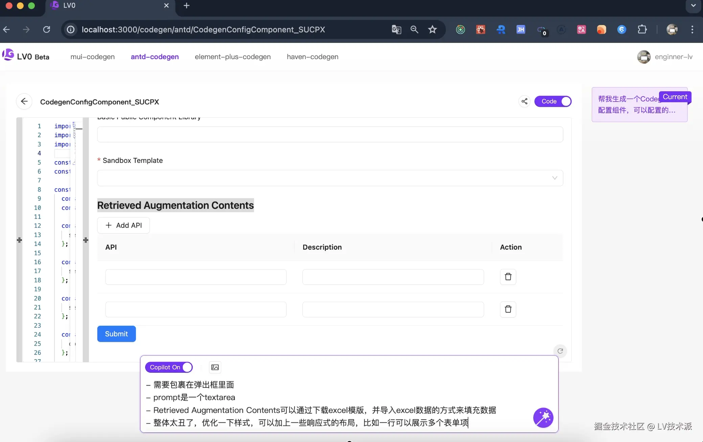This screenshot has width=703, height=442.
Task: Click the refresh icon below the preview
Action: pyautogui.click(x=560, y=351)
